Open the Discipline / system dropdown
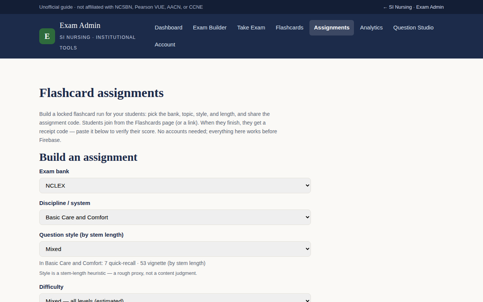483x302 pixels. 175,217
